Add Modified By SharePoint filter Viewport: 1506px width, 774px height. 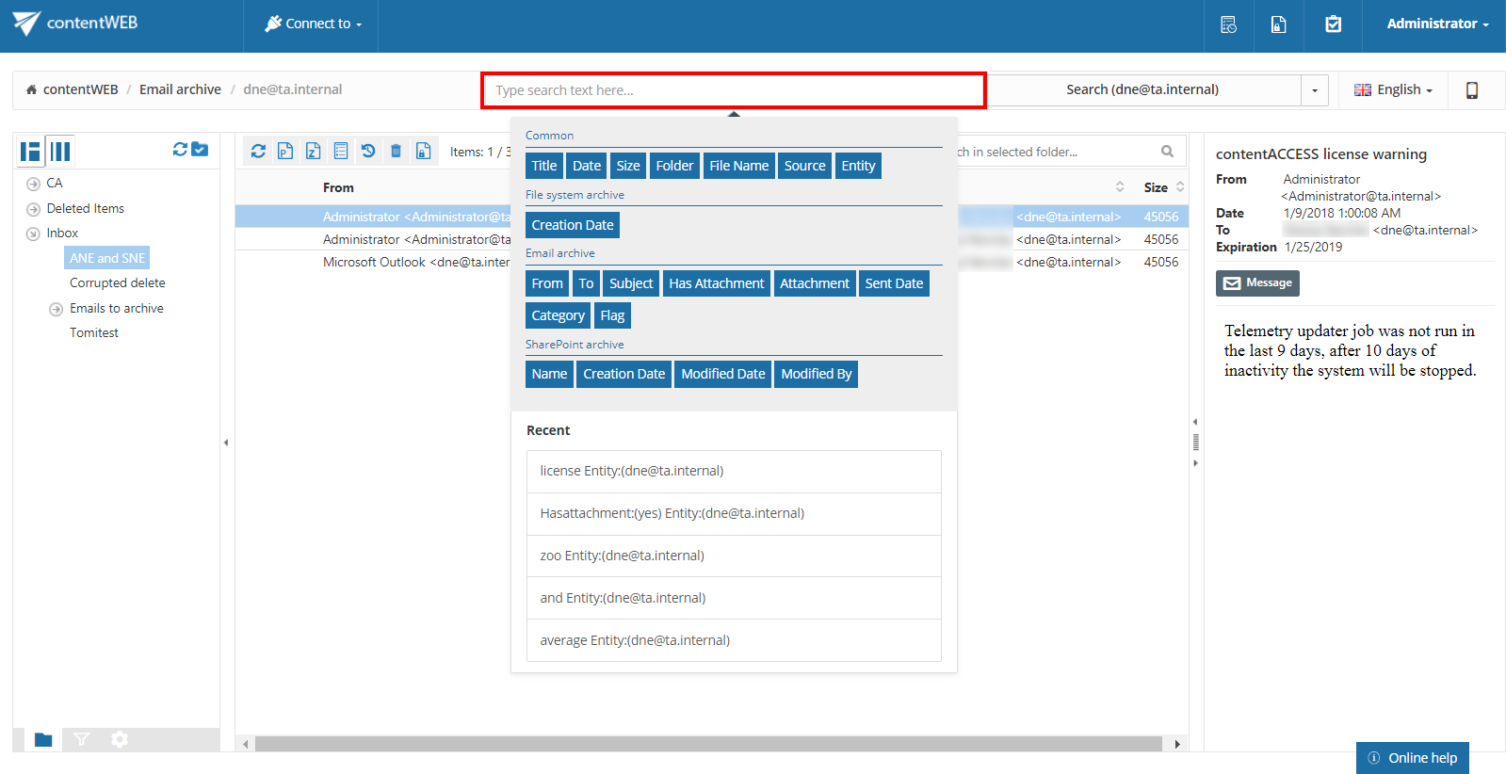pos(816,374)
